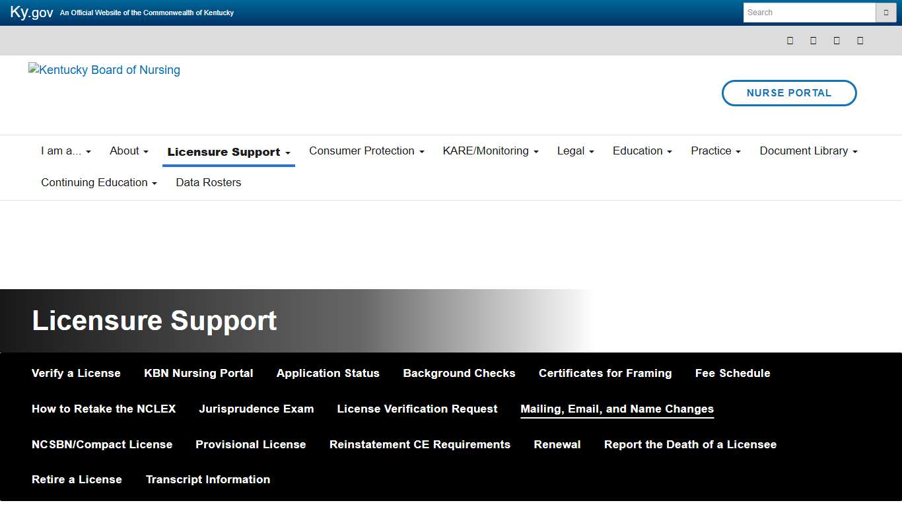902x507 pixels.
Task: Click the search submit button icon
Action: click(885, 13)
